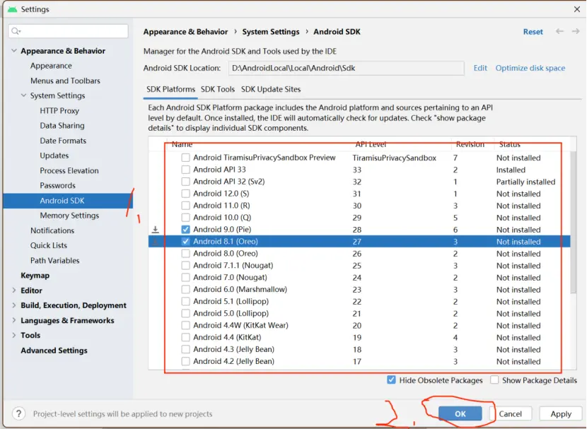Collapse the Appearance & Behavior tree section

(14, 51)
